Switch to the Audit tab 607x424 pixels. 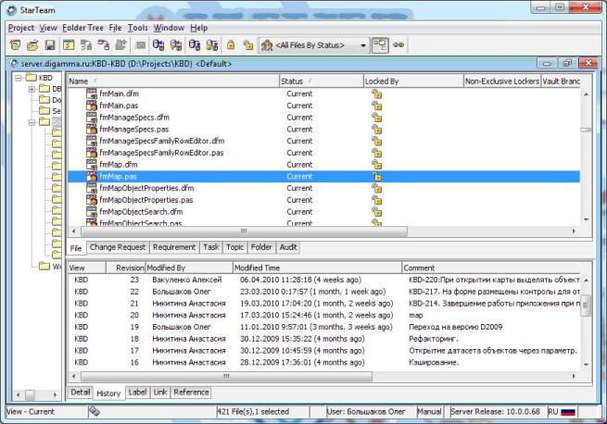pyautogui.click(x=288, y=247)
